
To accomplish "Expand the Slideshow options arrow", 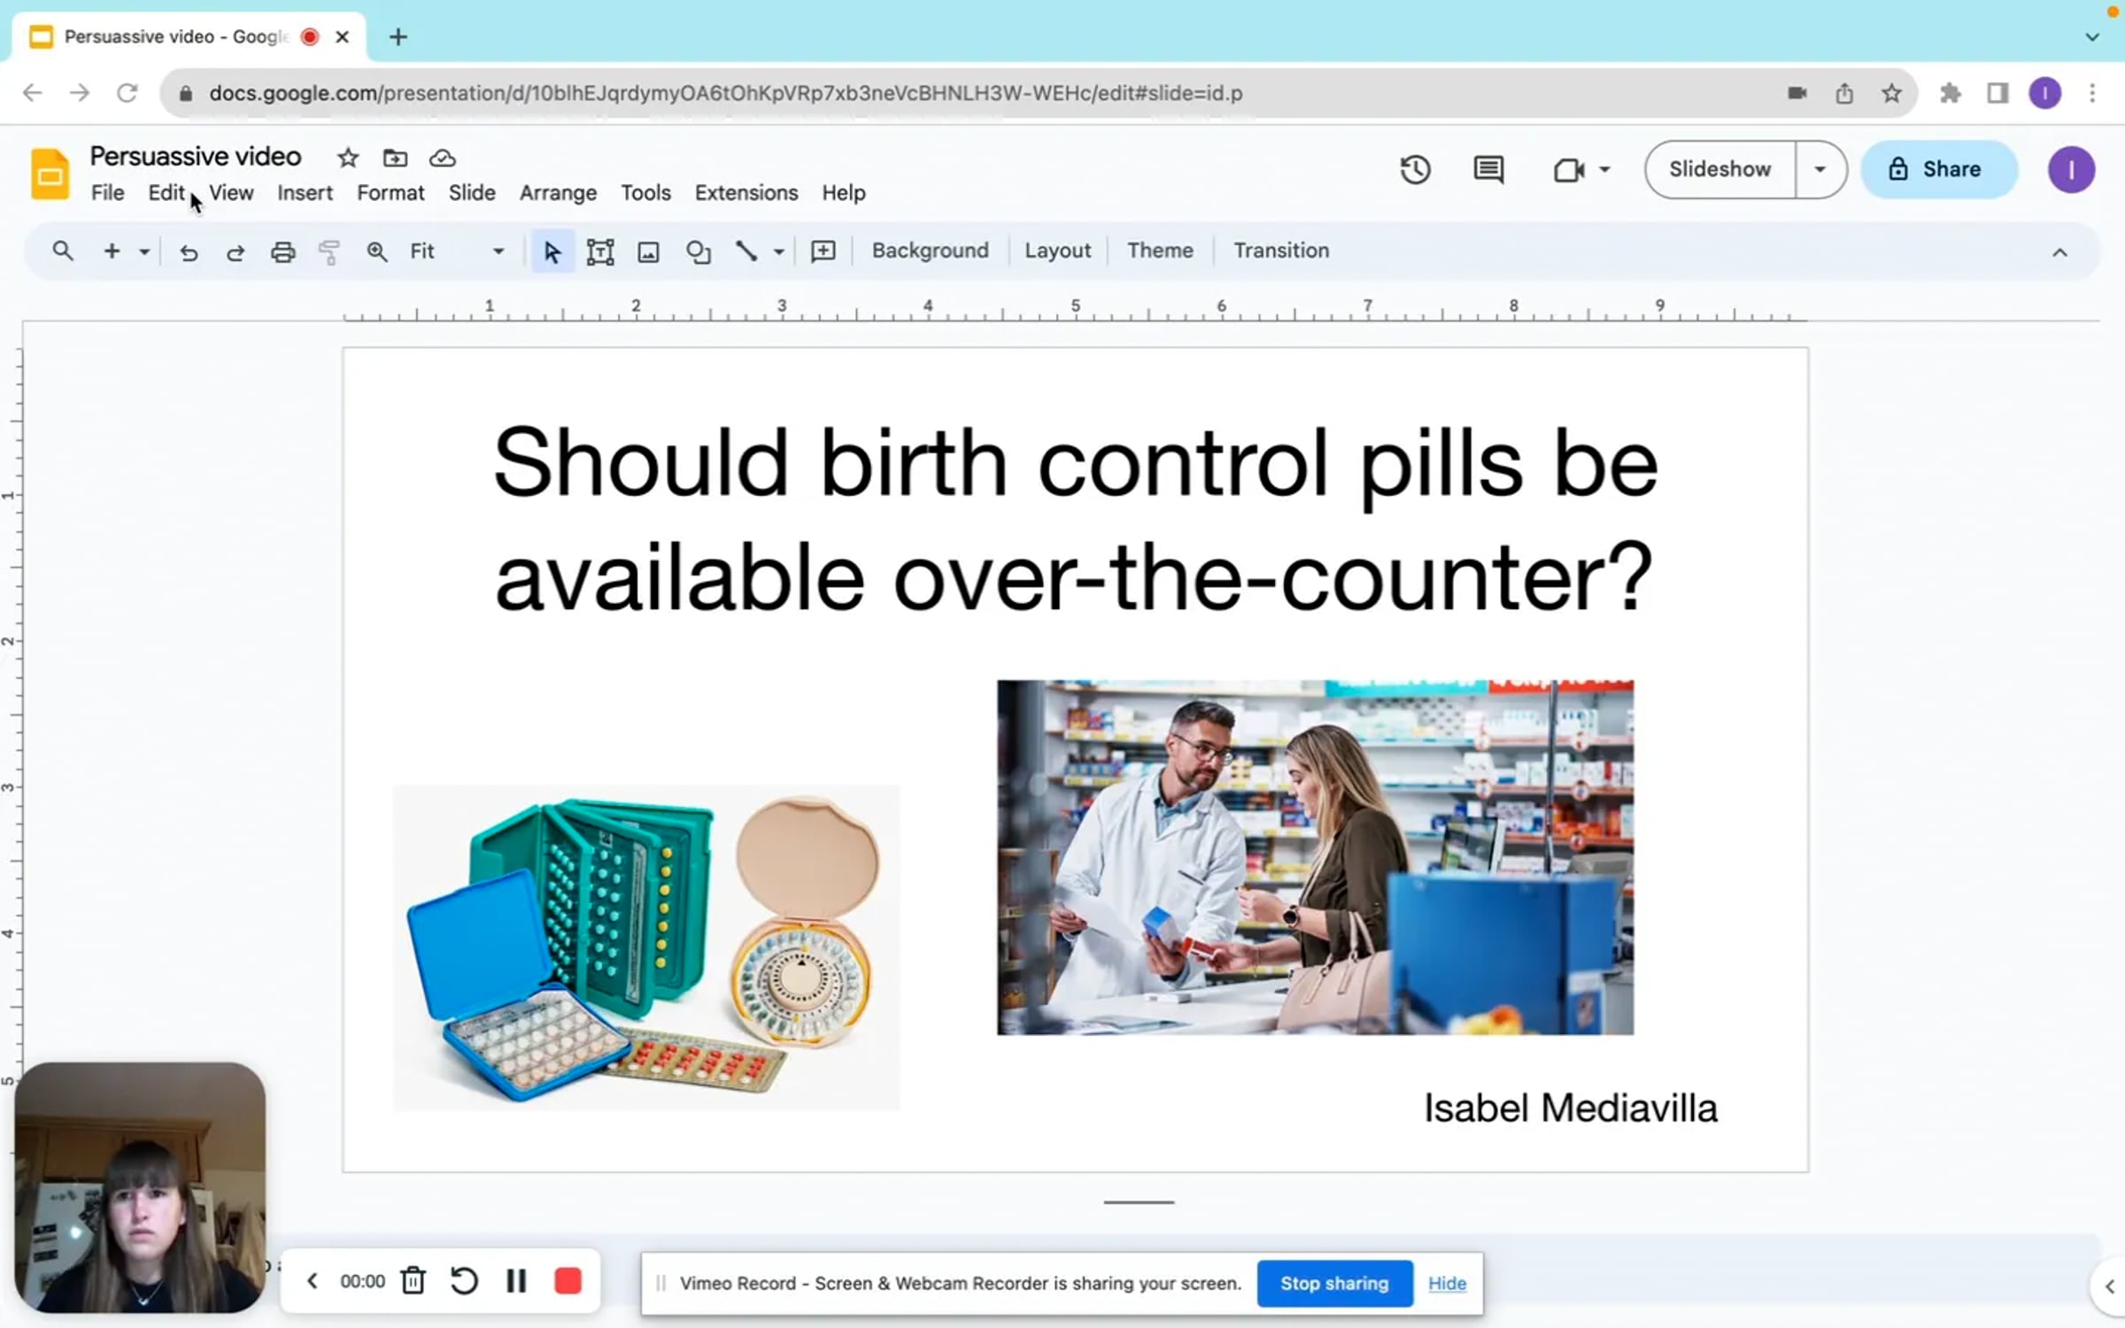I will coord(1820,169).
